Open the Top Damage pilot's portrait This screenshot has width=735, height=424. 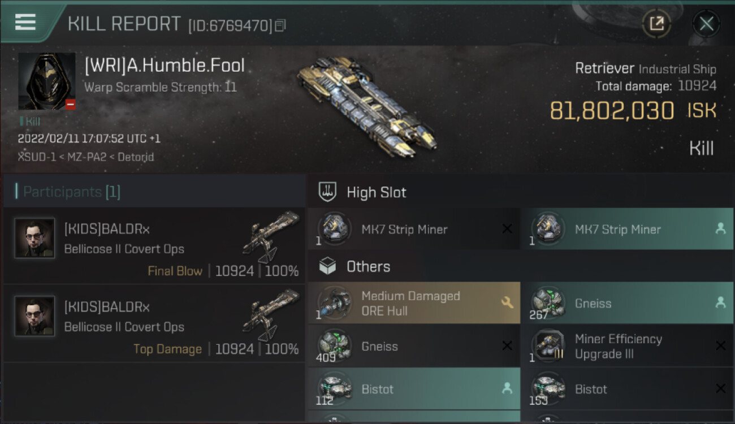(35, 317)
